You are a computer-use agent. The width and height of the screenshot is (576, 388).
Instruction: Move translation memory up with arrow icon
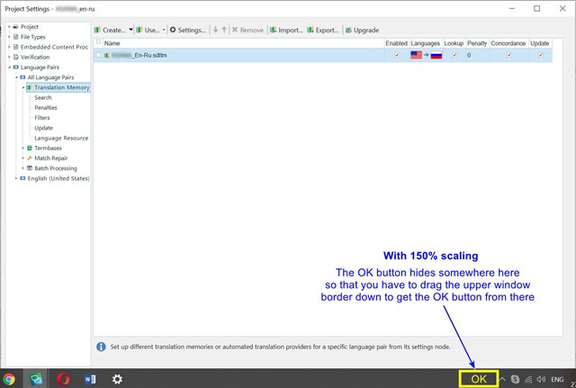(224, 30)
